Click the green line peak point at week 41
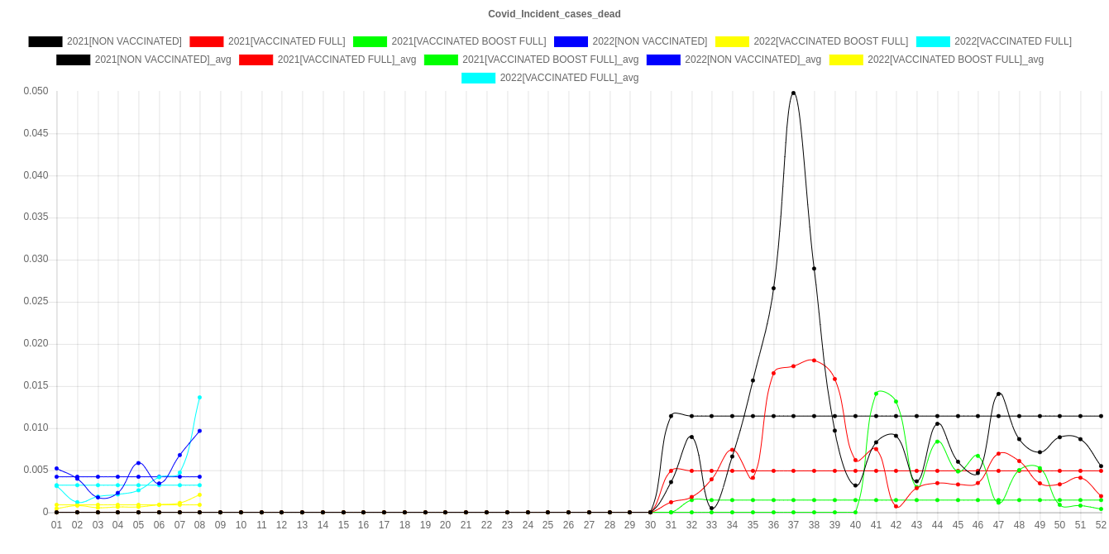 (x=876, y=394)
